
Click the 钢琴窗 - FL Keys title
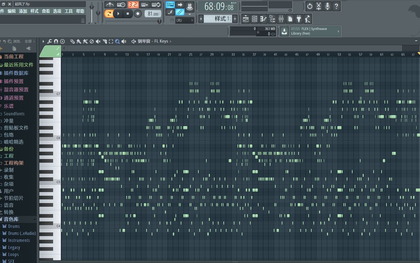pos(153,41)
